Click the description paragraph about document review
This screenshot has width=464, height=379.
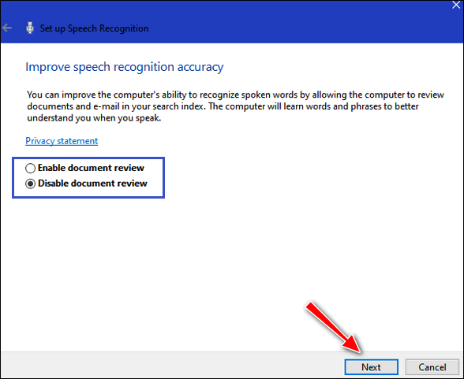(235, 106)
